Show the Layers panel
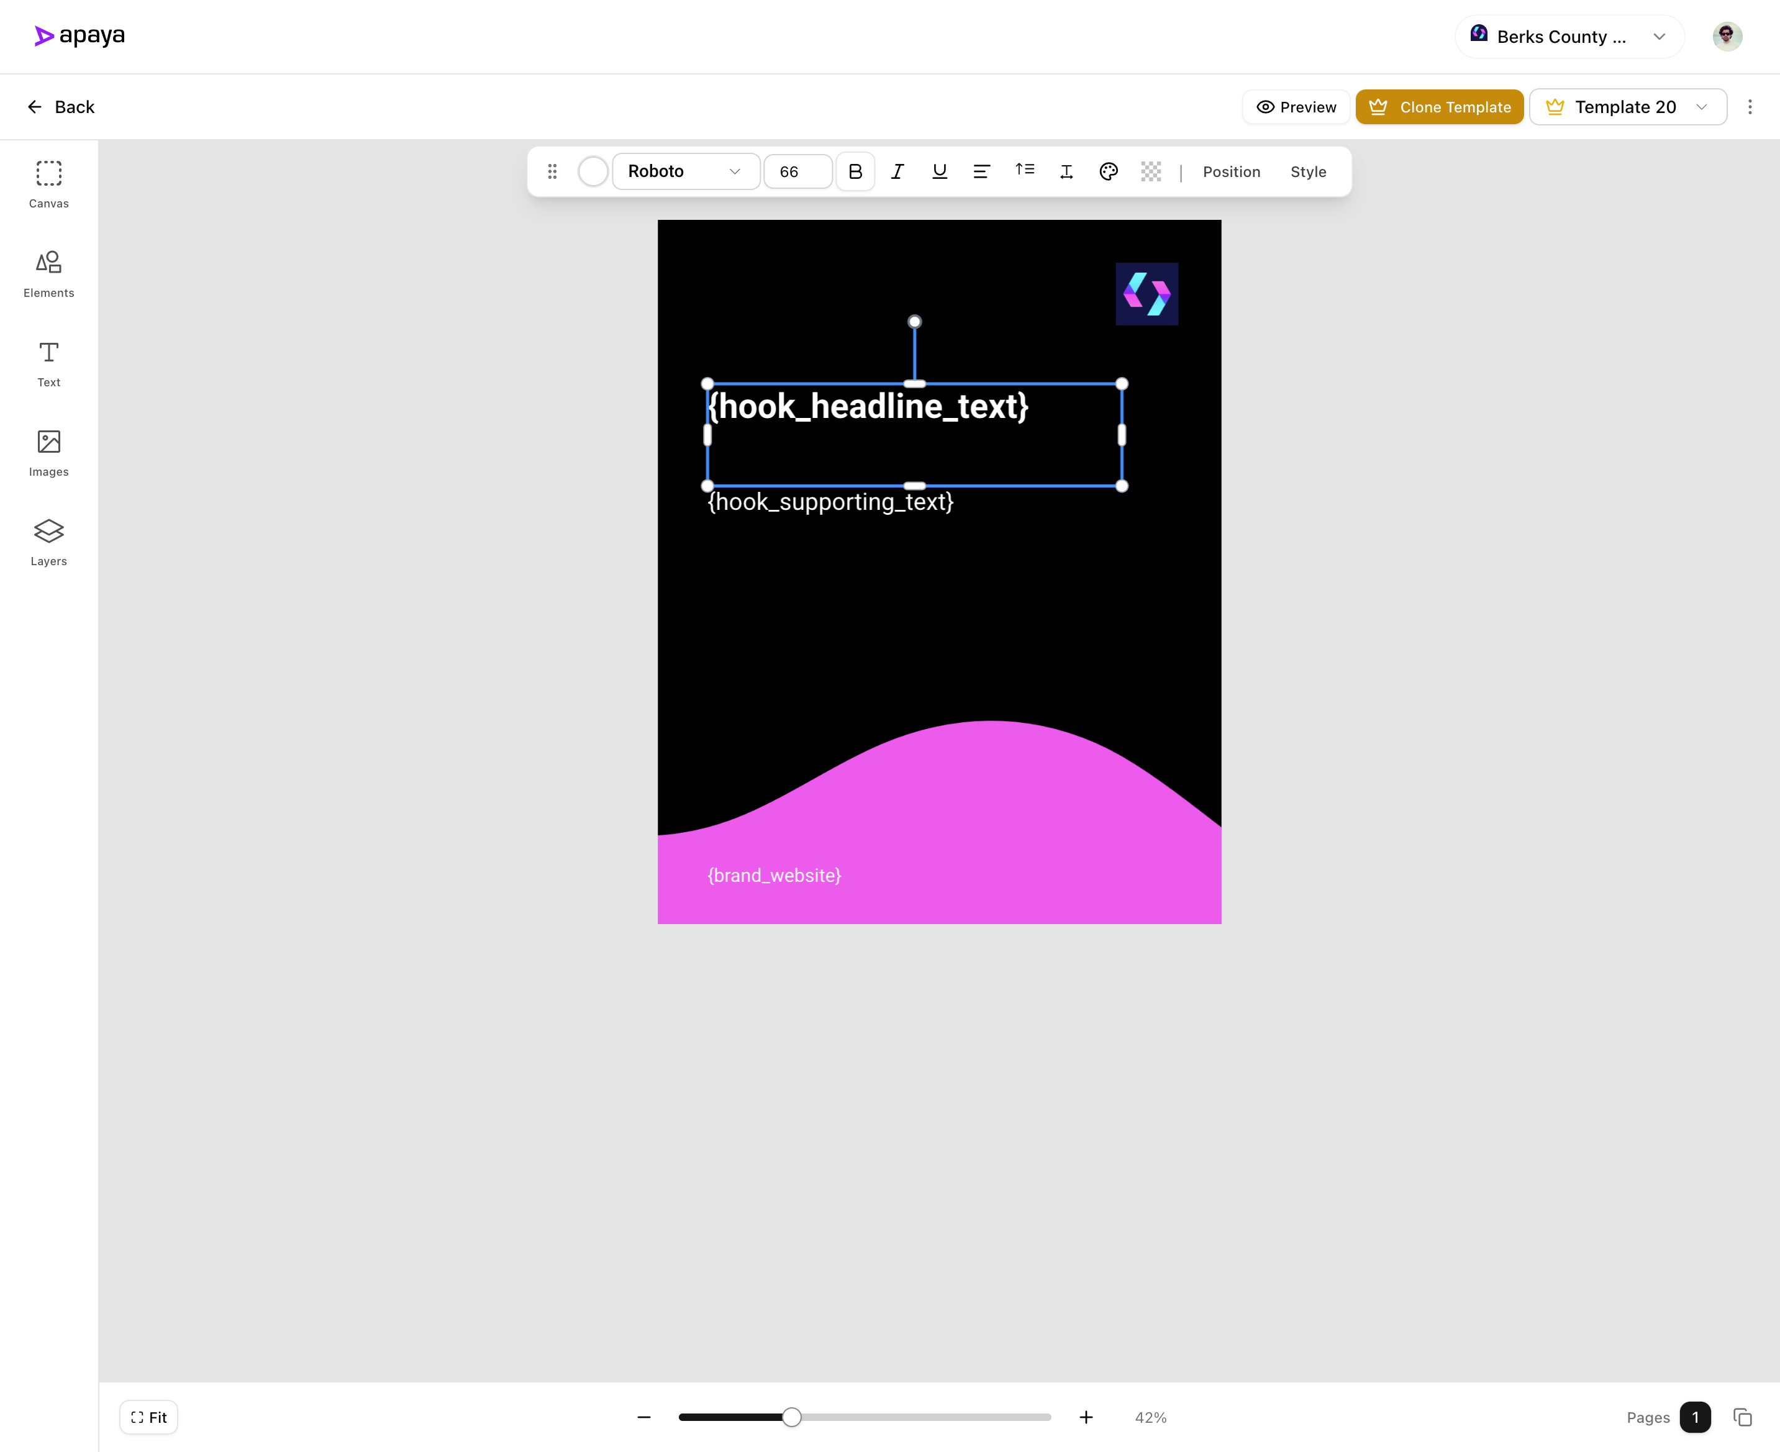Screen dimensions: 1780x1452 coord(48,542)
